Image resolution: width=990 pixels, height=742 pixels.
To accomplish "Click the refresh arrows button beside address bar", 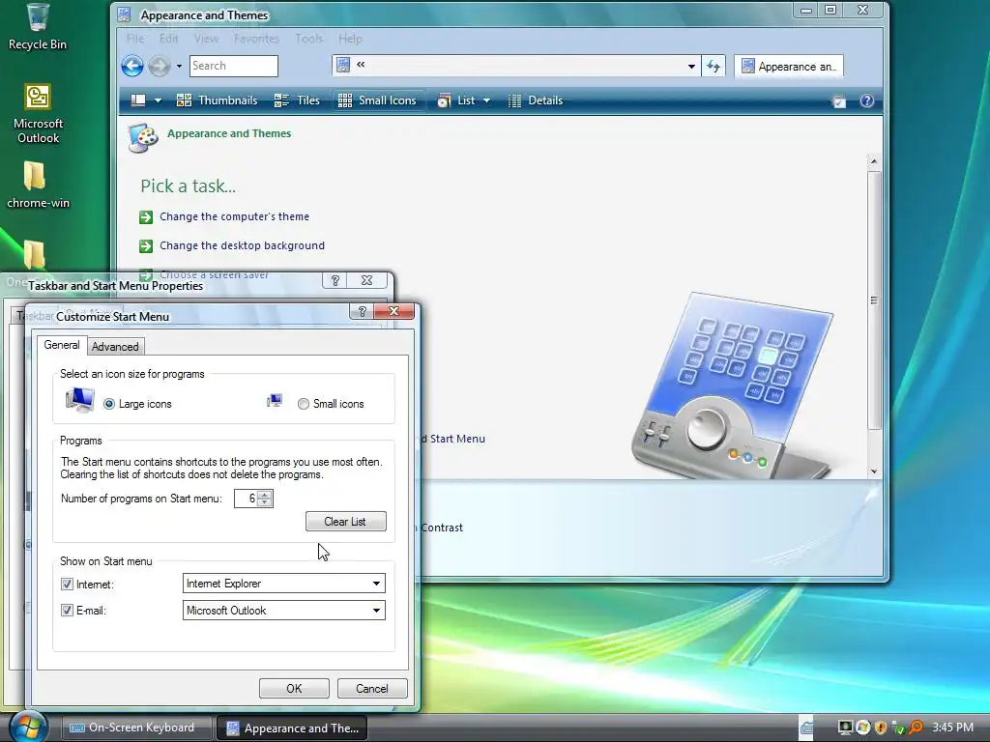I will pyautogui.click(x=713, y=66).
